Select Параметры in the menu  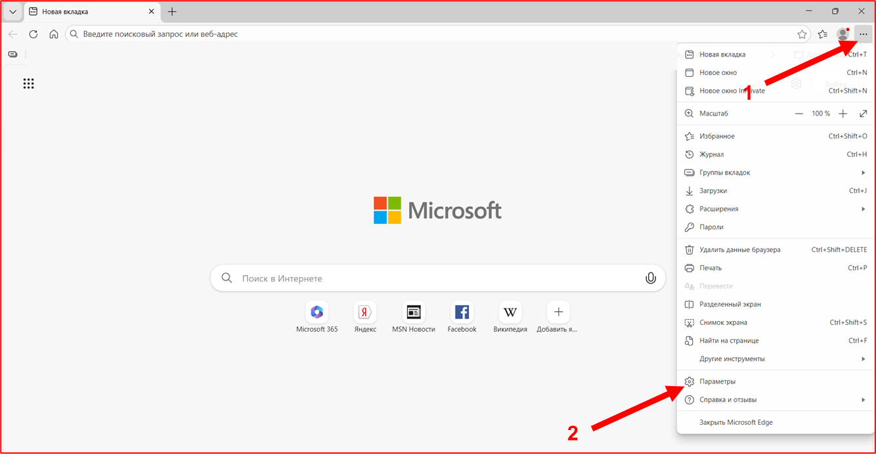point(717,381)
